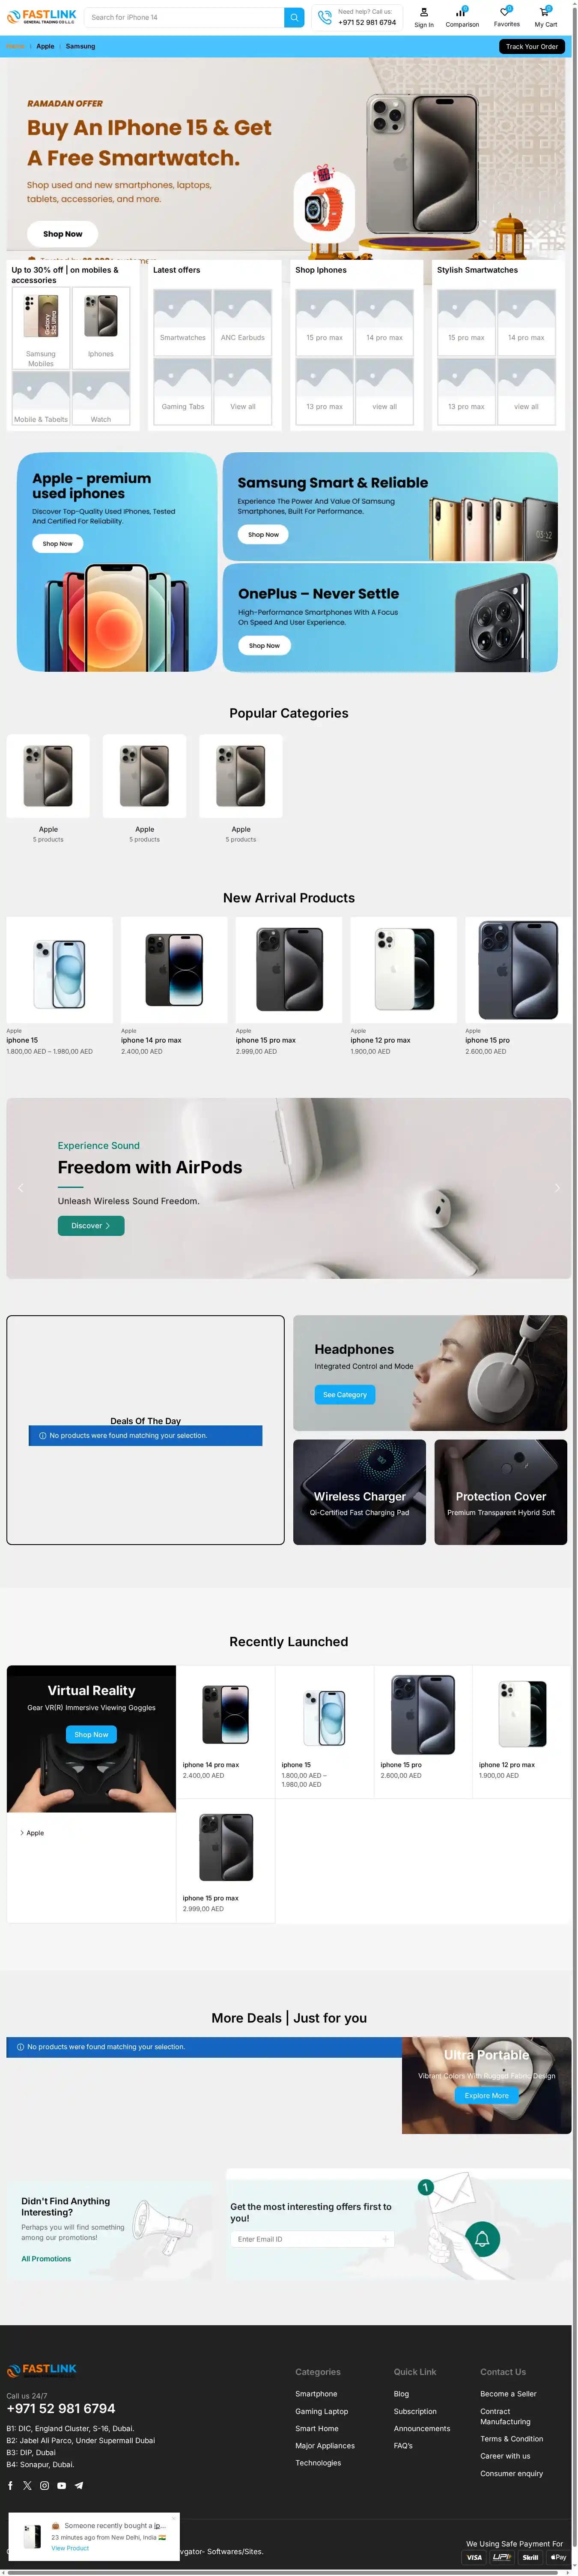
Task: Click the blue search magnifier button
Action: (x=293, y=17)
